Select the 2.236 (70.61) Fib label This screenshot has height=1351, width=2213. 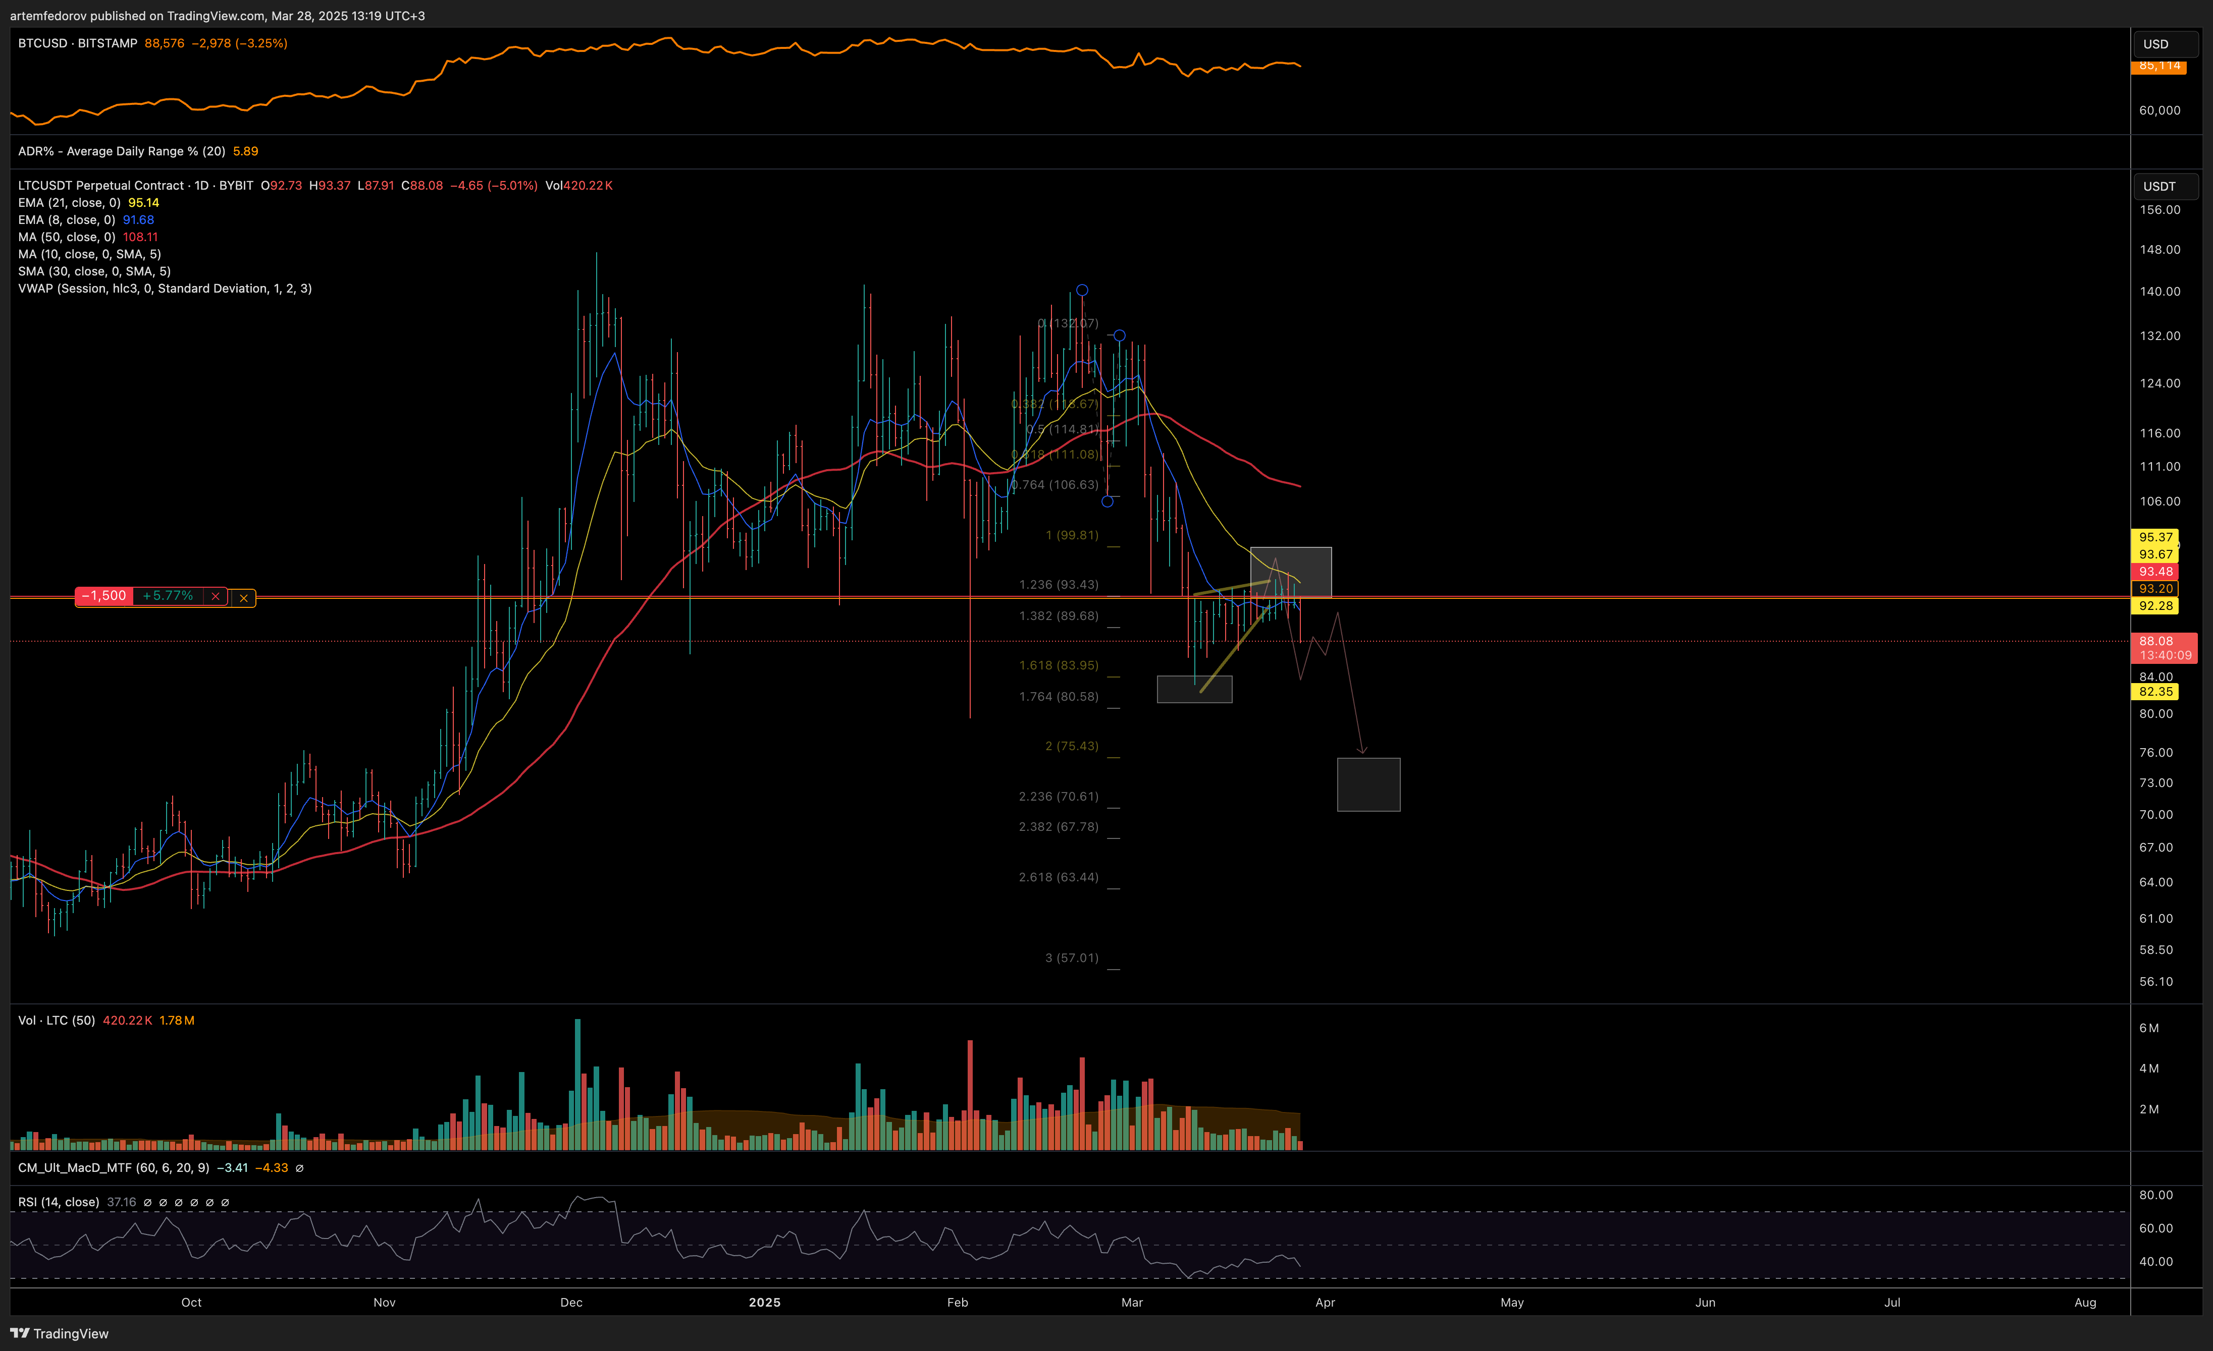[x=1059, y=796]
